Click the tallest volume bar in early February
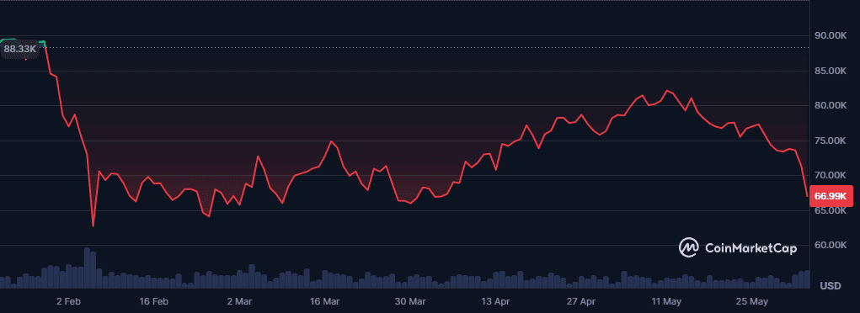 coord(87,268)
